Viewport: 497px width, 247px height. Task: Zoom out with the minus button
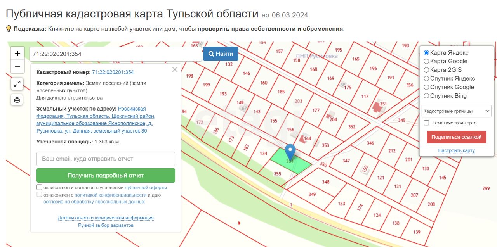[x=17, y=67]
